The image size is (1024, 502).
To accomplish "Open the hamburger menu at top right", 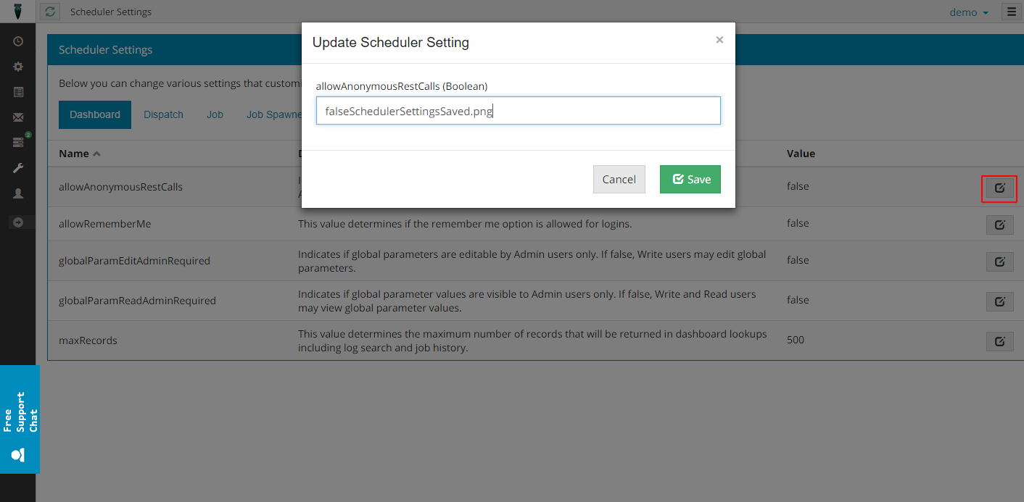I will [1012, 12].
